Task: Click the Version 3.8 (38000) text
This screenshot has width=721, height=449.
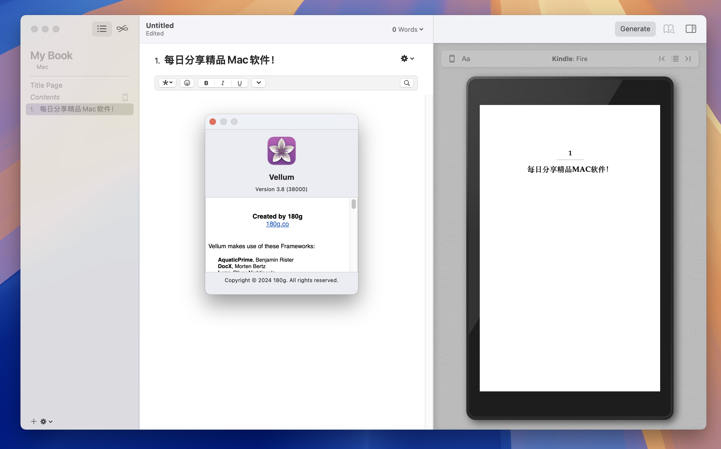Action: tap(281, 189)
